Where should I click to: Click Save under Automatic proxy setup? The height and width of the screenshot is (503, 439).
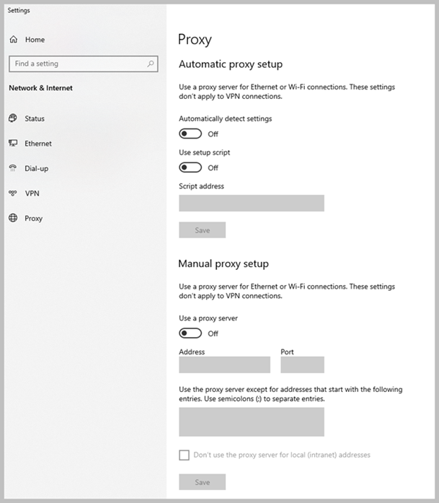click(x=202, y=230)
